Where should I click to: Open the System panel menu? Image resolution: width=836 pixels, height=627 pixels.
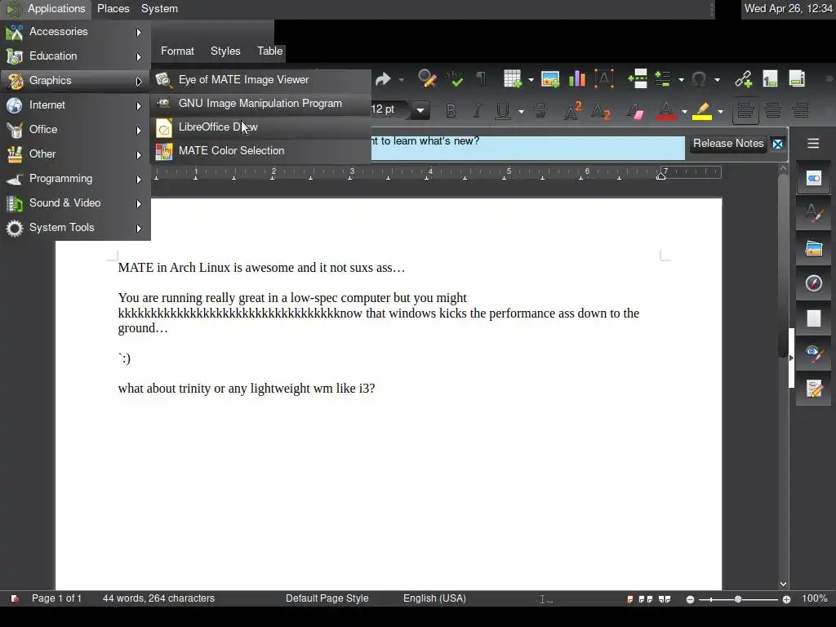(x=159, y=8)
